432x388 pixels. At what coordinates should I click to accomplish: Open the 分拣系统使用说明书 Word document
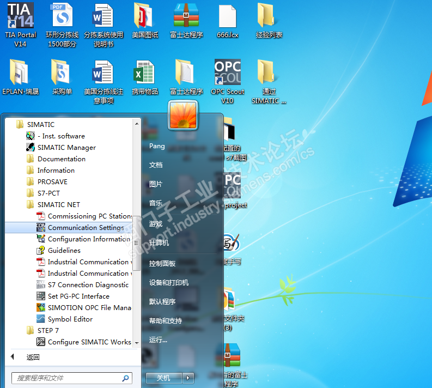click(104, 25)
